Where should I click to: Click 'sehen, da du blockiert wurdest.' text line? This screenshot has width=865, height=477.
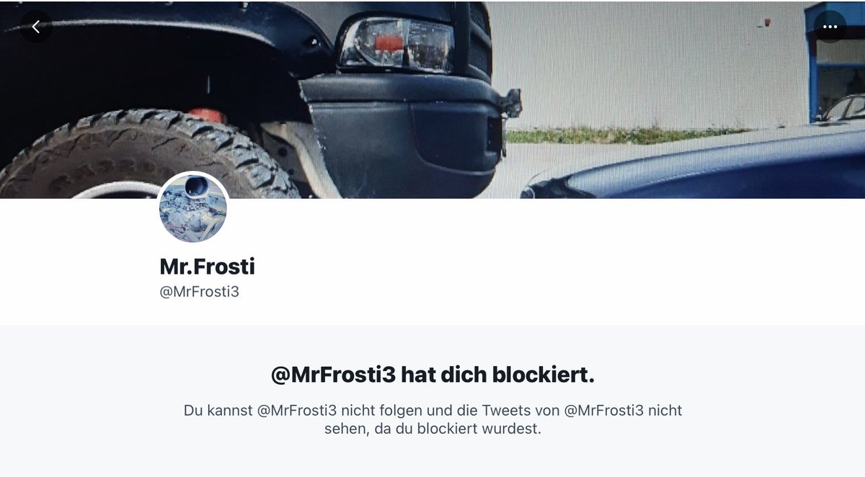[432, 429]
